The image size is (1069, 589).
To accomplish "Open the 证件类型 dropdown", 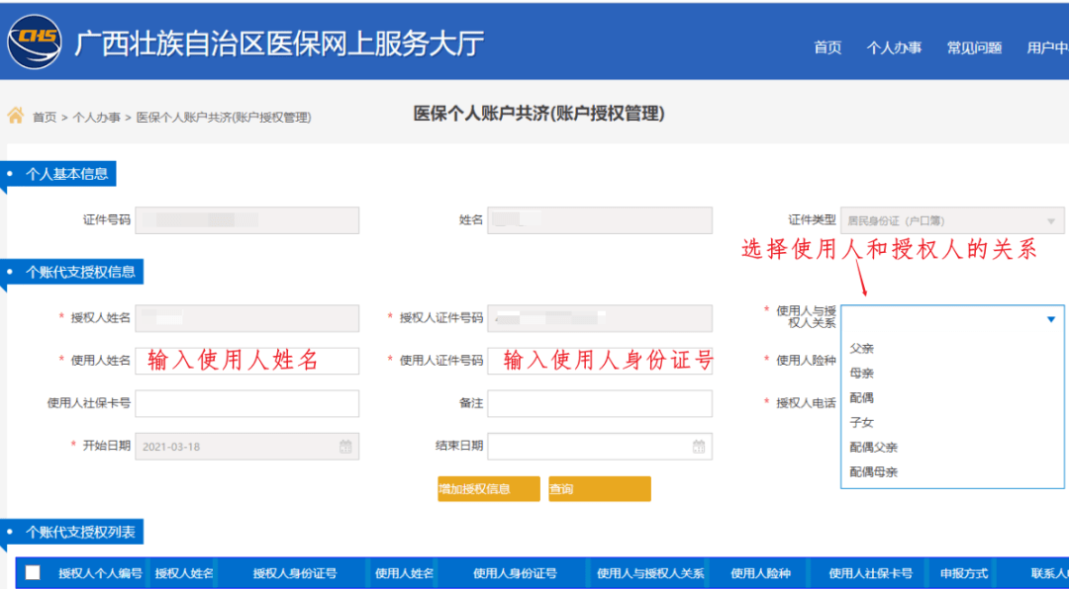I will click(x=1050, y=221).
